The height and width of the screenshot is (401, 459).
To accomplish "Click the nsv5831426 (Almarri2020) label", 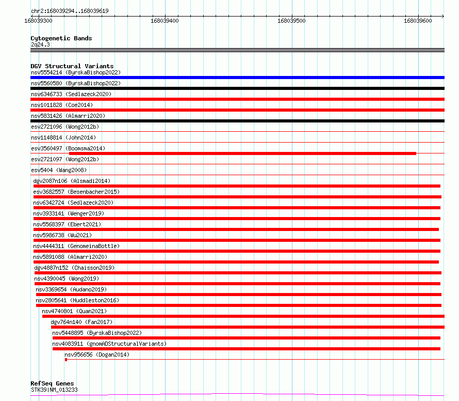I will (68, 116).
